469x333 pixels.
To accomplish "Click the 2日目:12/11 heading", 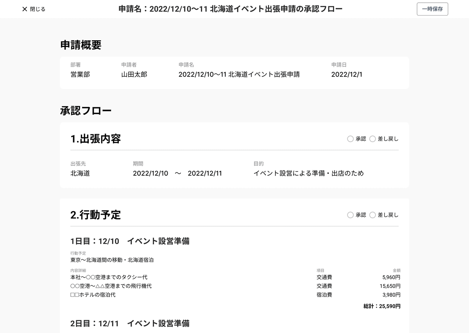I will pos(130,323).
